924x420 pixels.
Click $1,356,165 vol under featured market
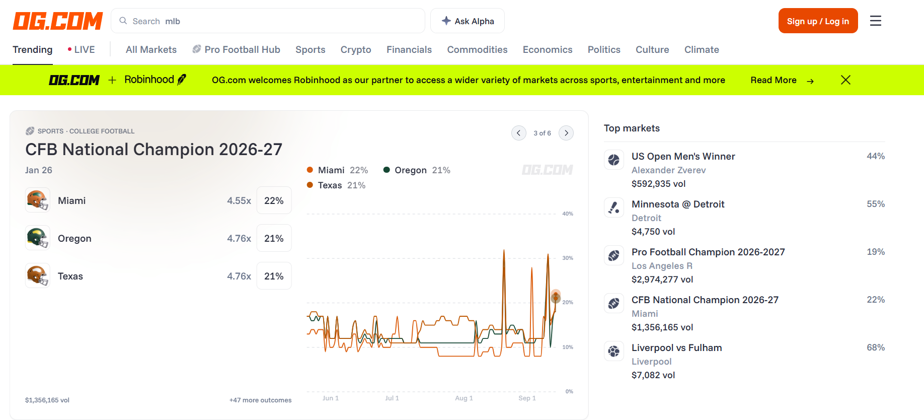[47, 400]
